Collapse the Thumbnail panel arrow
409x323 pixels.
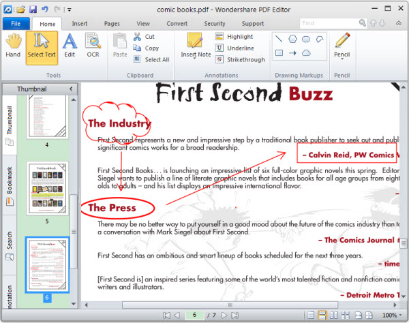71,89
